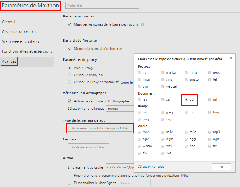Check the nntp protocol checkbox
240x187 pixels.
[139, 79]
